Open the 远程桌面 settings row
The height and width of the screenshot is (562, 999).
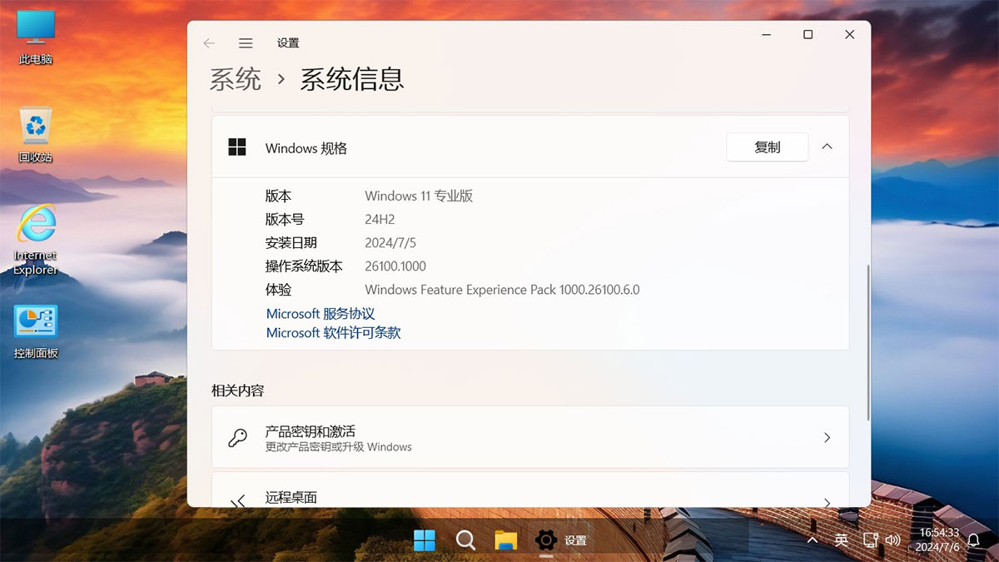coord(530,497)
